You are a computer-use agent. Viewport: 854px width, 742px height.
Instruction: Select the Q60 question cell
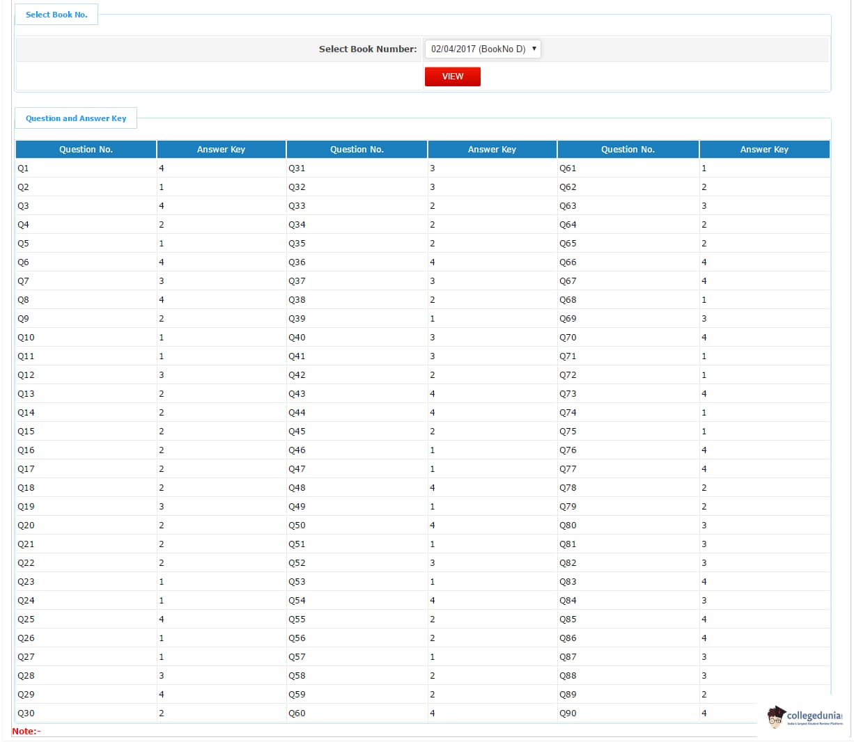click(x=297, y=713)
